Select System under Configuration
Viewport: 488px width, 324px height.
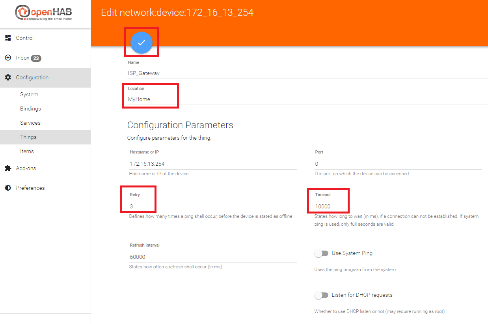click(x=45, y=94)
